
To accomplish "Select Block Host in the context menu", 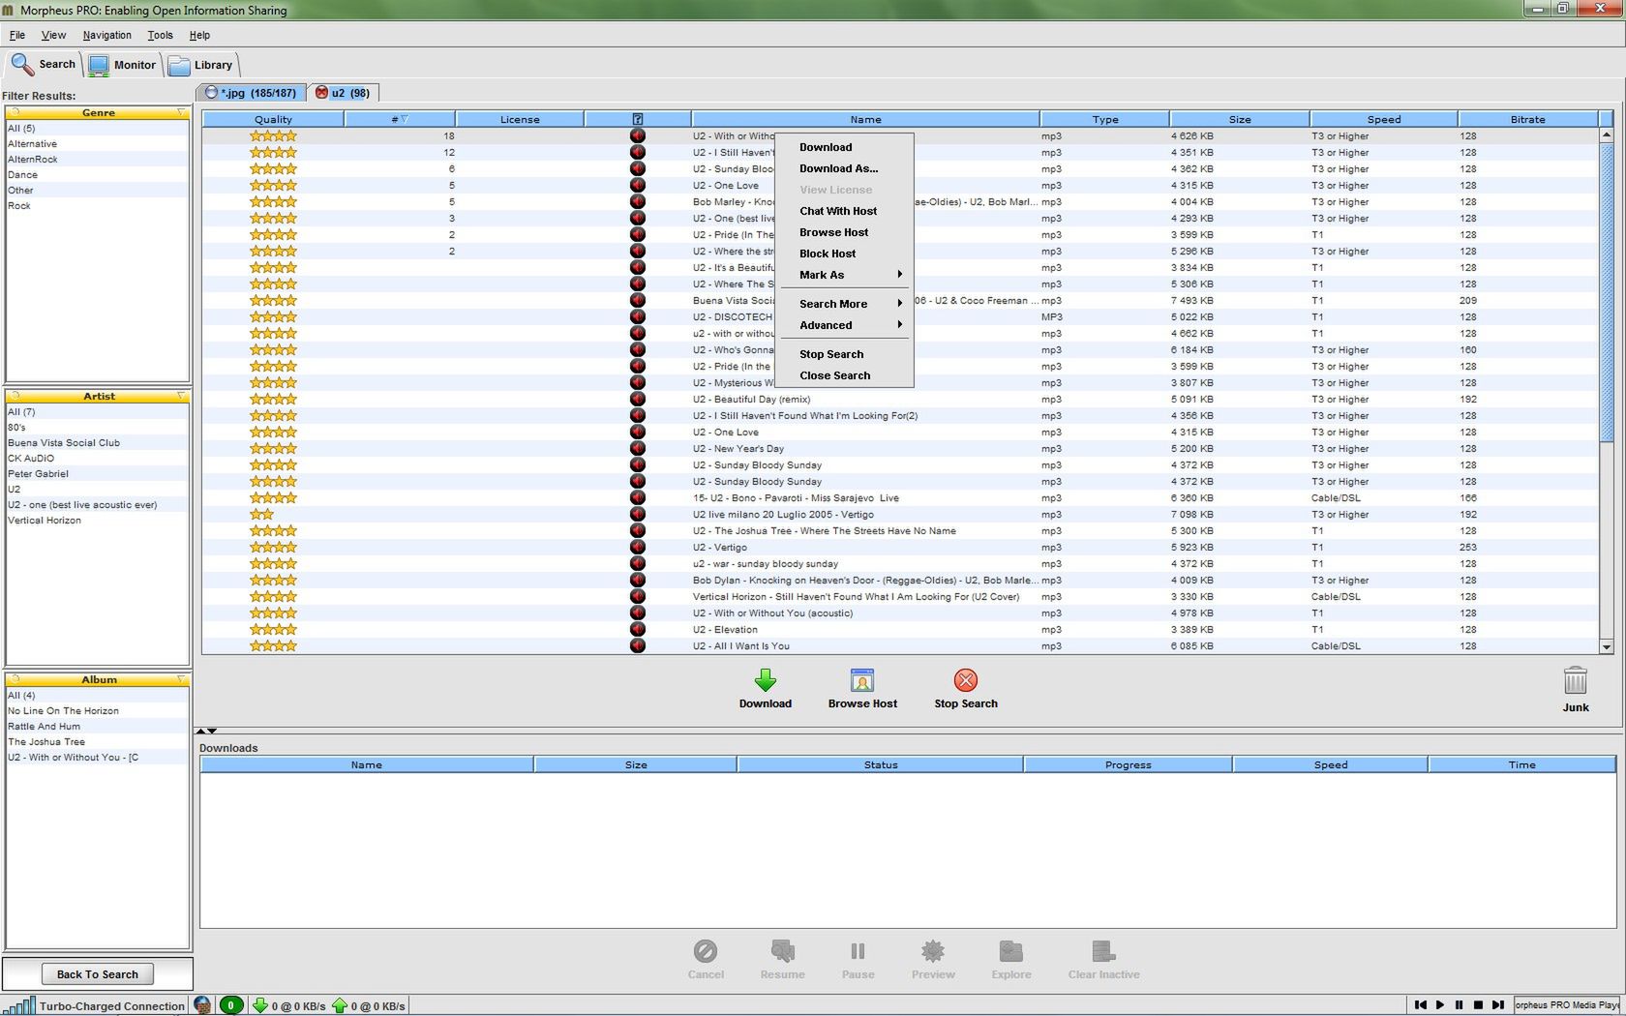I will coord(846,254).
